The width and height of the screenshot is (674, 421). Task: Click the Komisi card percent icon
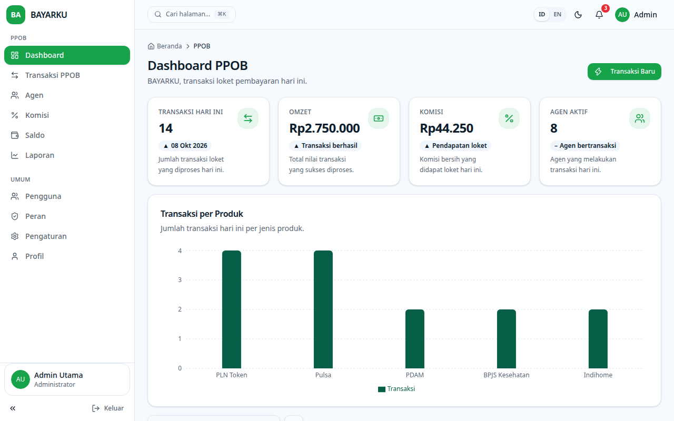pos(509,118)
